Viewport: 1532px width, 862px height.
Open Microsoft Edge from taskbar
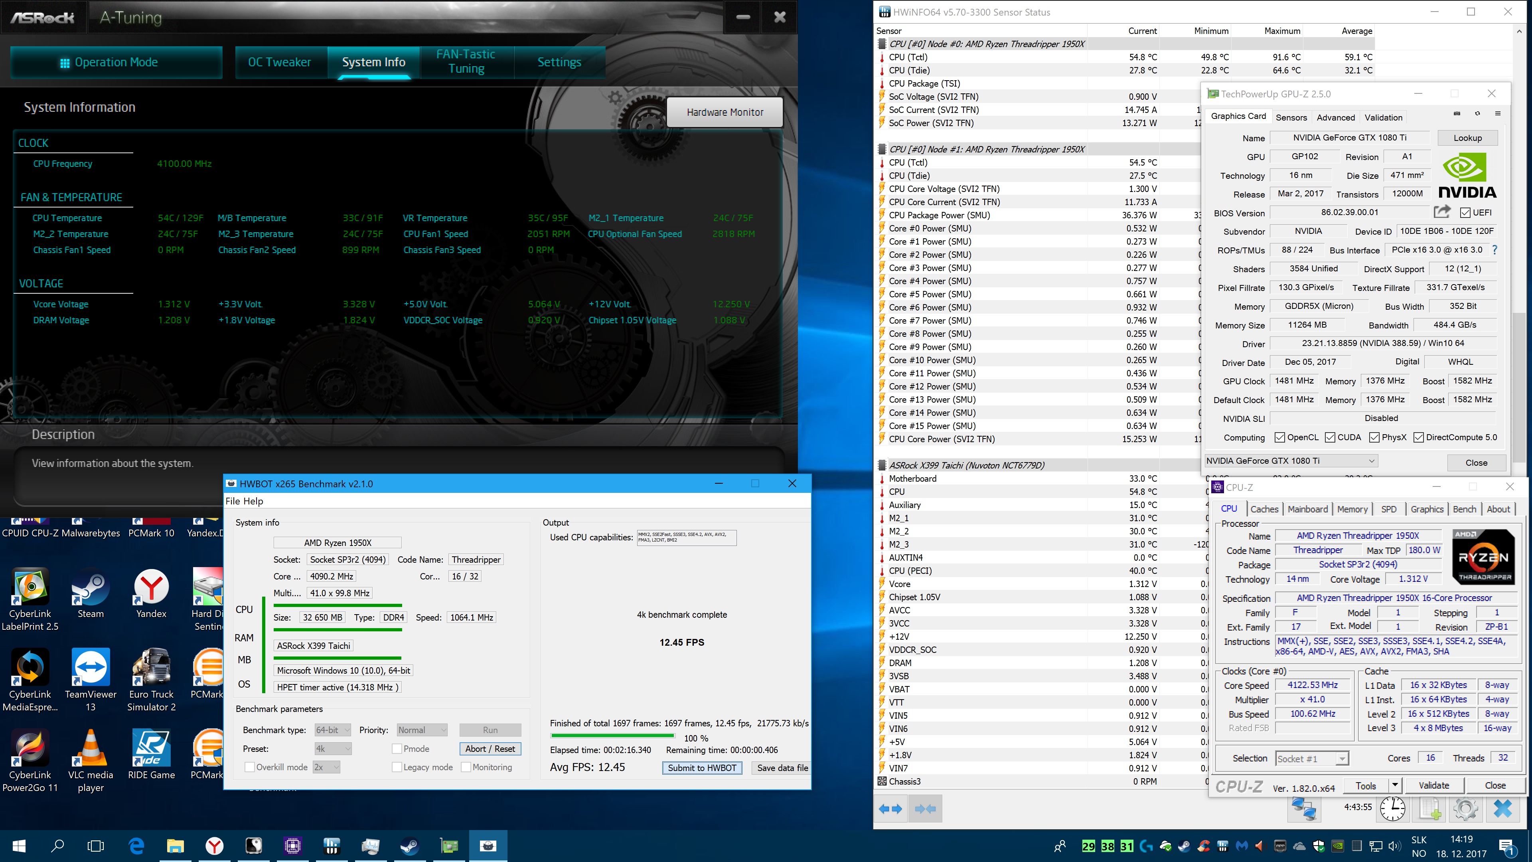coord(136,845)
